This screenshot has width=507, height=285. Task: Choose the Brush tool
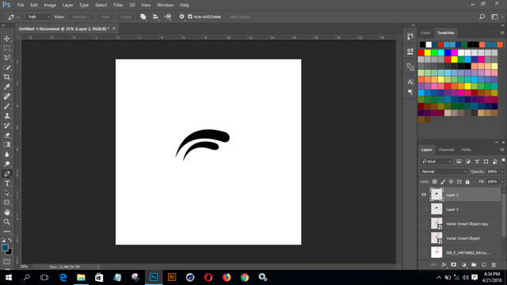tap(7, 106)
